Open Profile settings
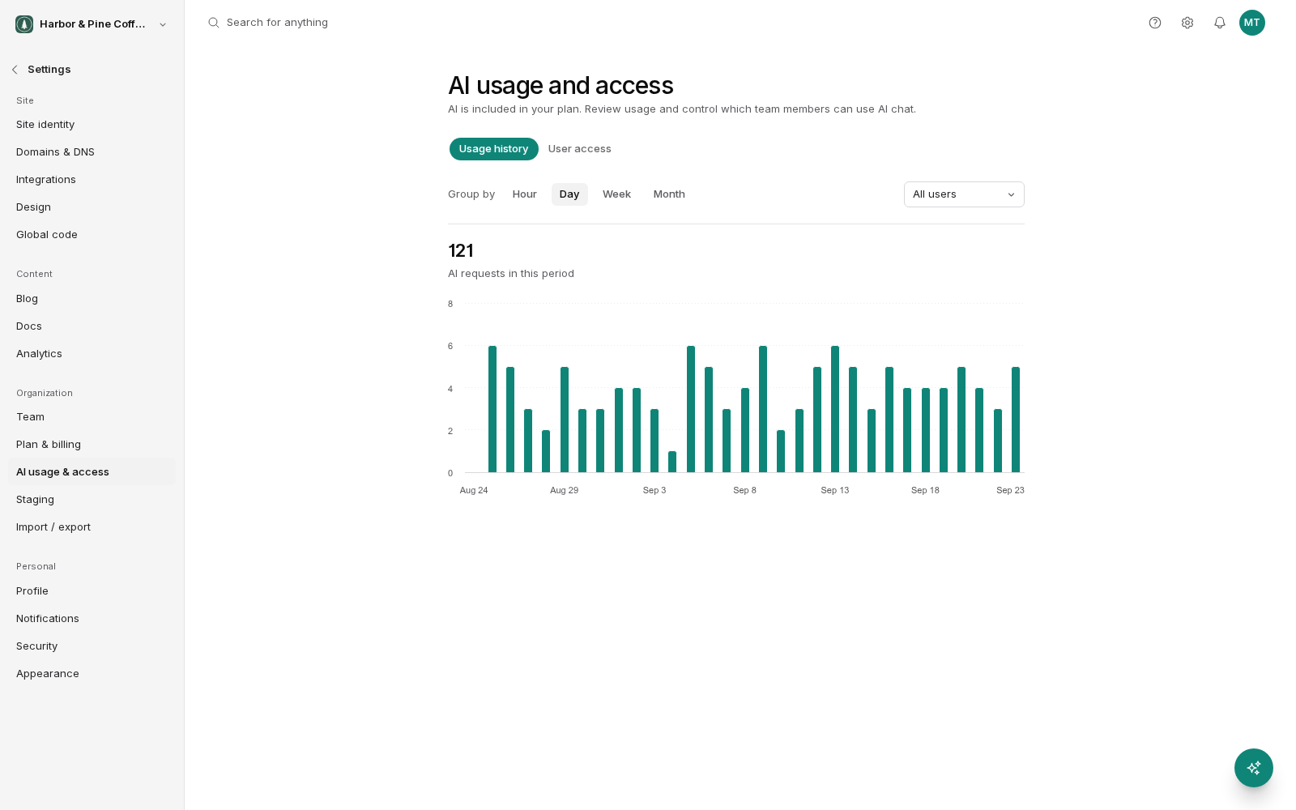The image size is (1296, 810). pyautogui.click(x=92, y=591)
